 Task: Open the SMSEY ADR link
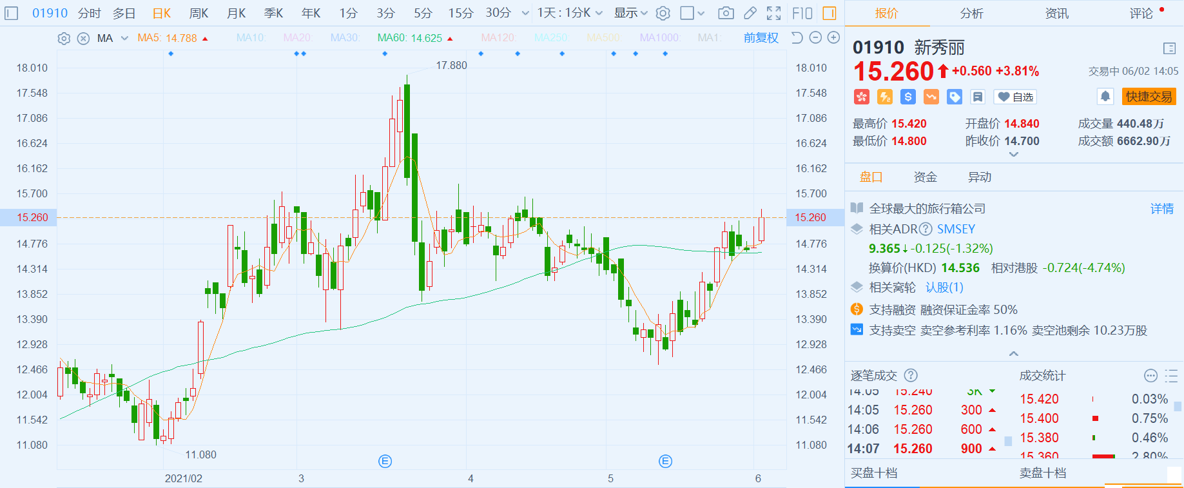tap(956, 229)
